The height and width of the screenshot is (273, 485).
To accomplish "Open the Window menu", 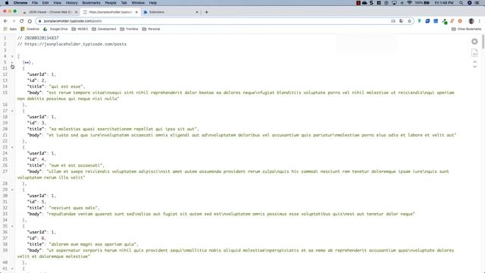I will point(138,3).
